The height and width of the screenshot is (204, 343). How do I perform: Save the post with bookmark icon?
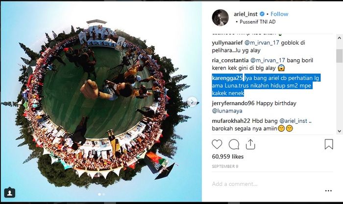pos(329,144)
